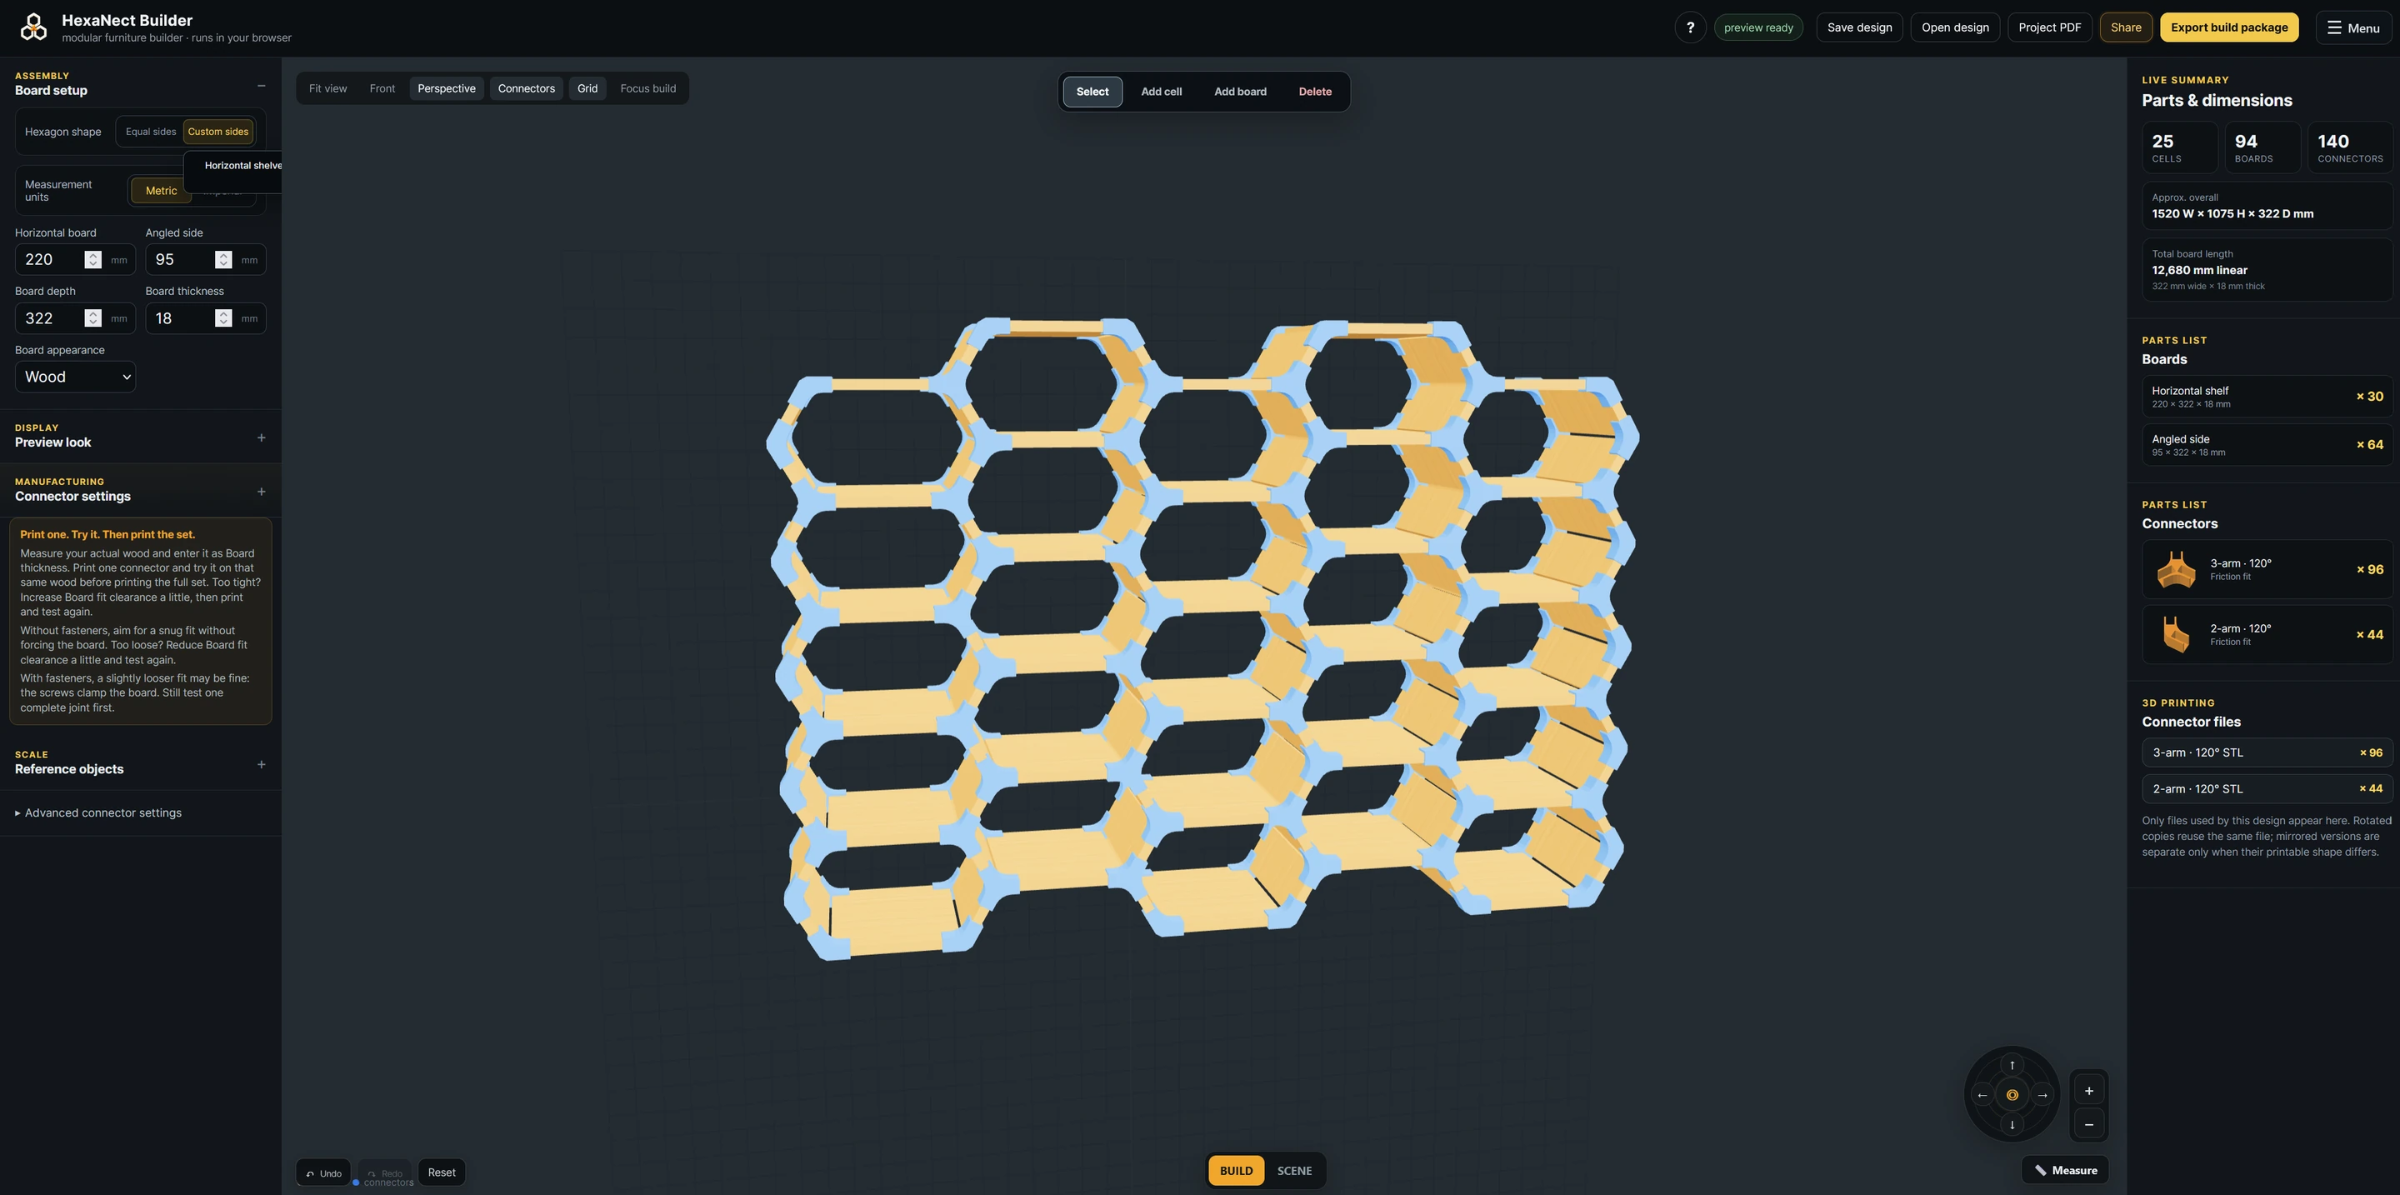The image size is (2400, 1195).
Task: Switch to Front view
Action: pos(382,88)
